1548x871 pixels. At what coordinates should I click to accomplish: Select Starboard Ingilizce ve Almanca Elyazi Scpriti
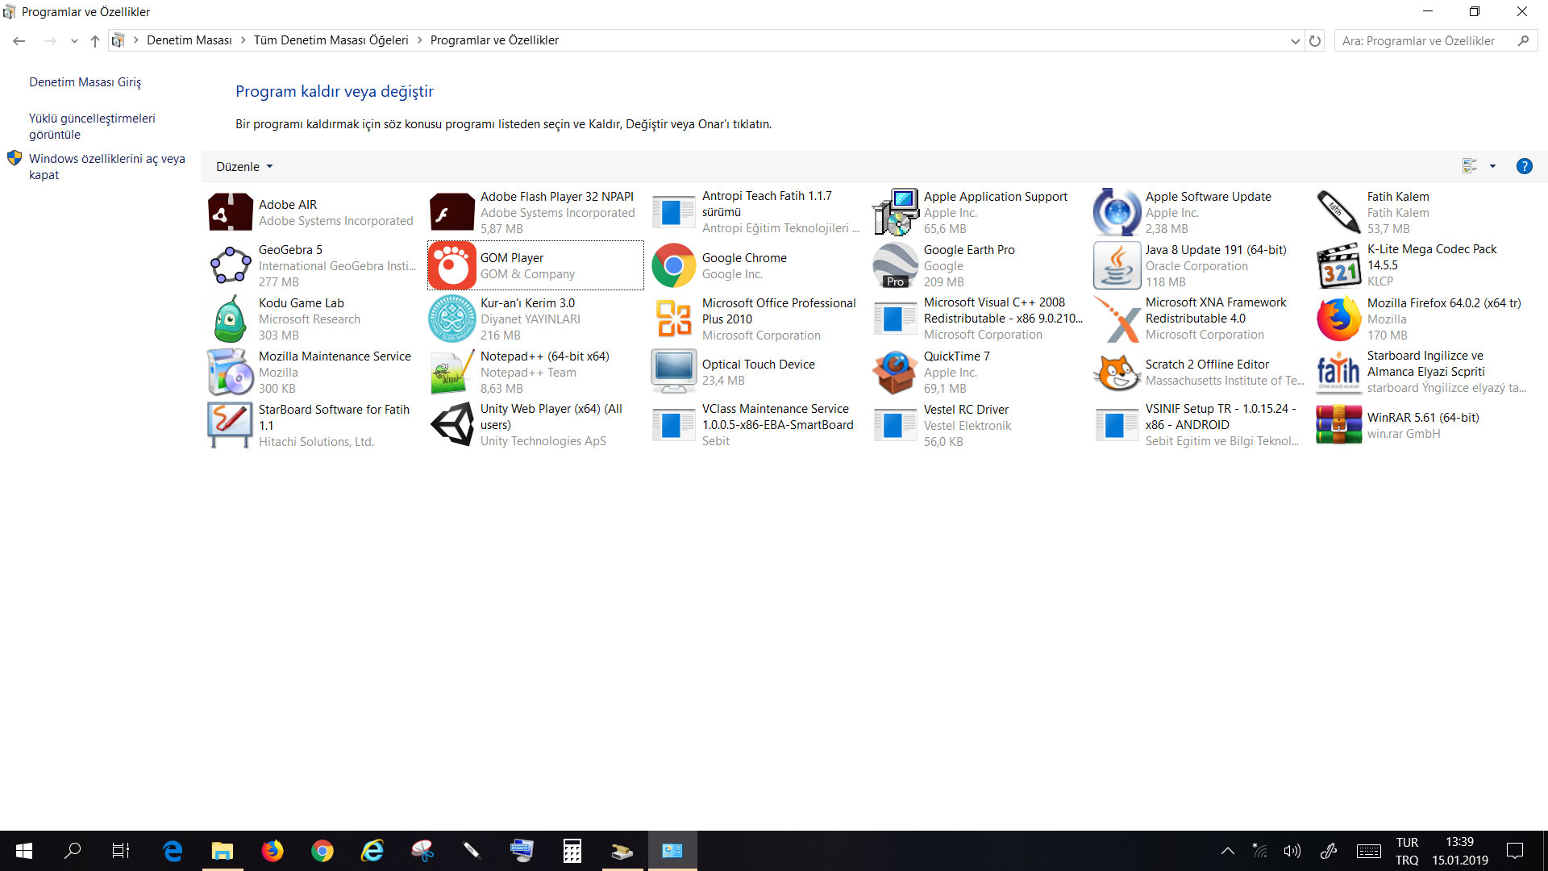coord(1422,373)
